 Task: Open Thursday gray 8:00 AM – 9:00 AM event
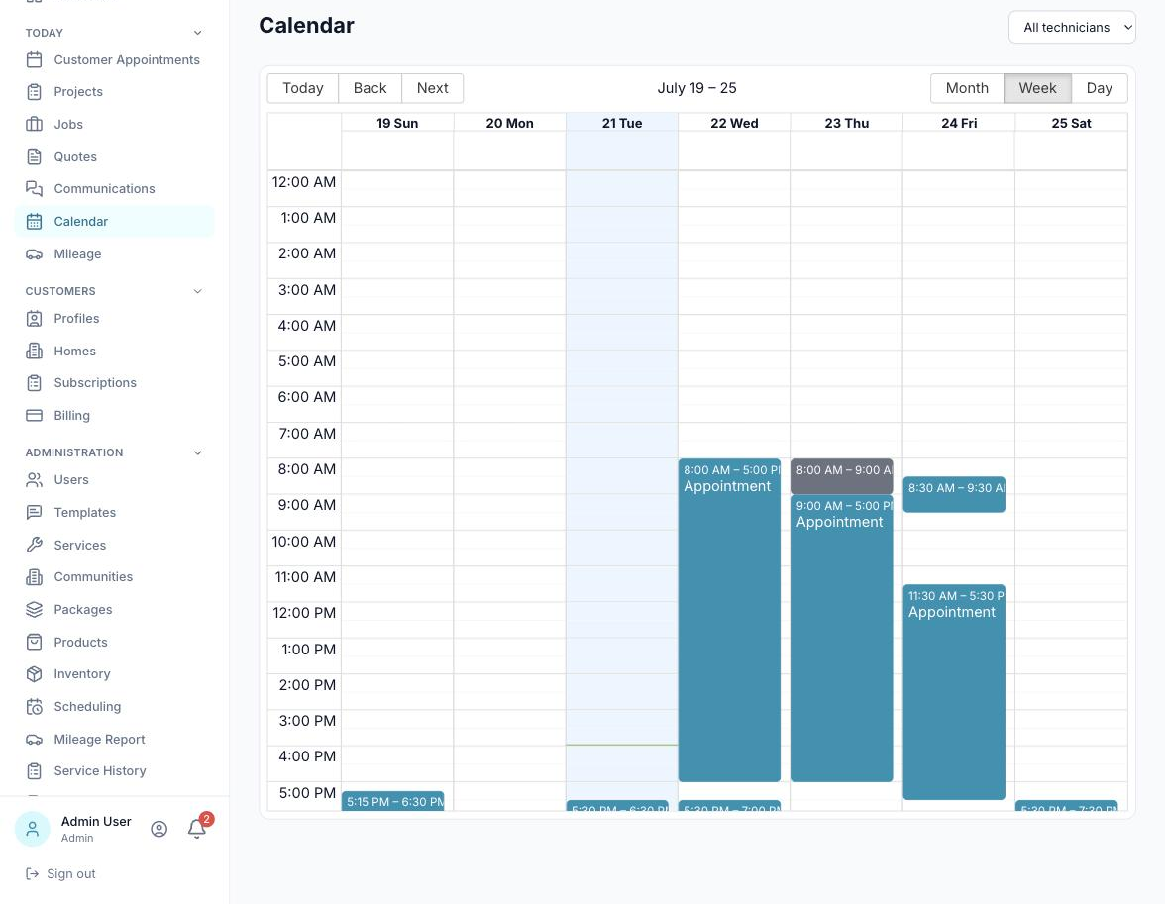[842, 477]
